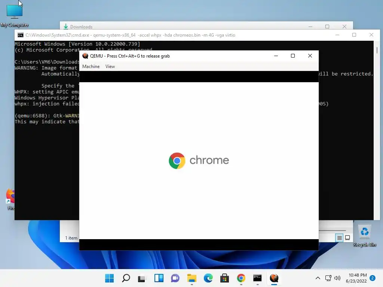Maximize the Downloads Explorer window
This screenshot has width=383, height=287.
coord(327,27)
